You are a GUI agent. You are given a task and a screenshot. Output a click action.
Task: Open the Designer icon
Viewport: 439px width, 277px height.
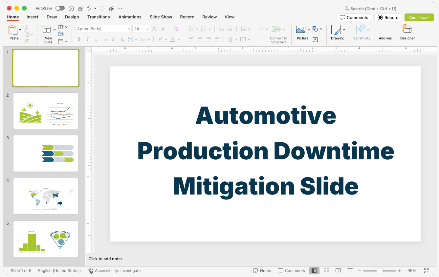pyautogui.click(x=407, y=29)
